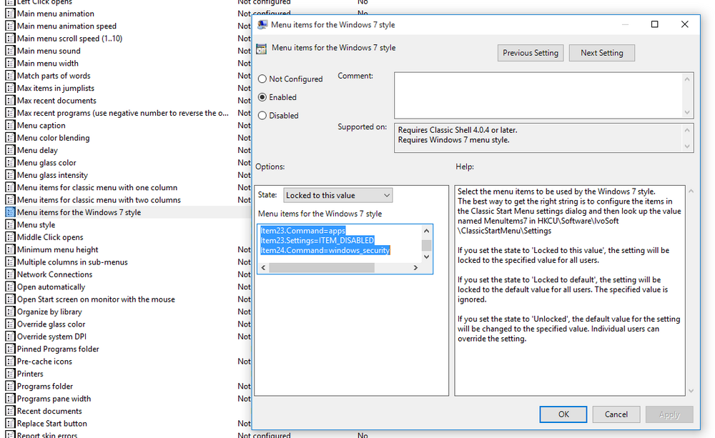
Task: Select Main menu scroll speed (1..10) policy
Action: [69, 39]
